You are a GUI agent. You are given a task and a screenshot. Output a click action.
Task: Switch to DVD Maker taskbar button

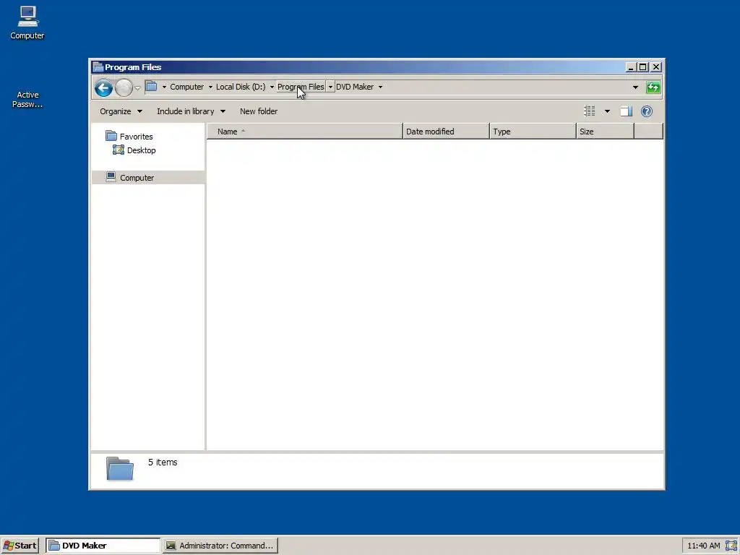coord(103,546)
